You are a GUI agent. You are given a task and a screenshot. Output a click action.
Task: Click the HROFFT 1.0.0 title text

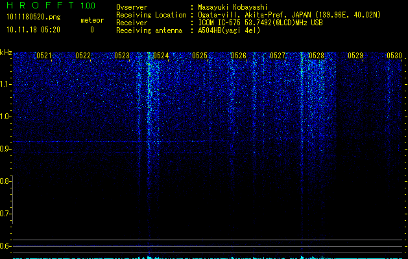click(51, 5)
